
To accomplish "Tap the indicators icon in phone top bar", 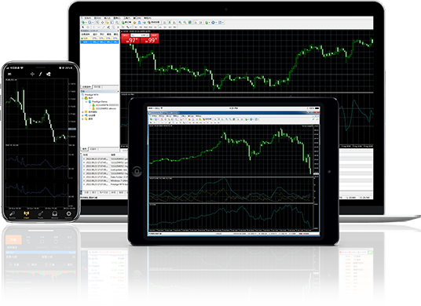I will pyautogui.click(x=49, y=74).
